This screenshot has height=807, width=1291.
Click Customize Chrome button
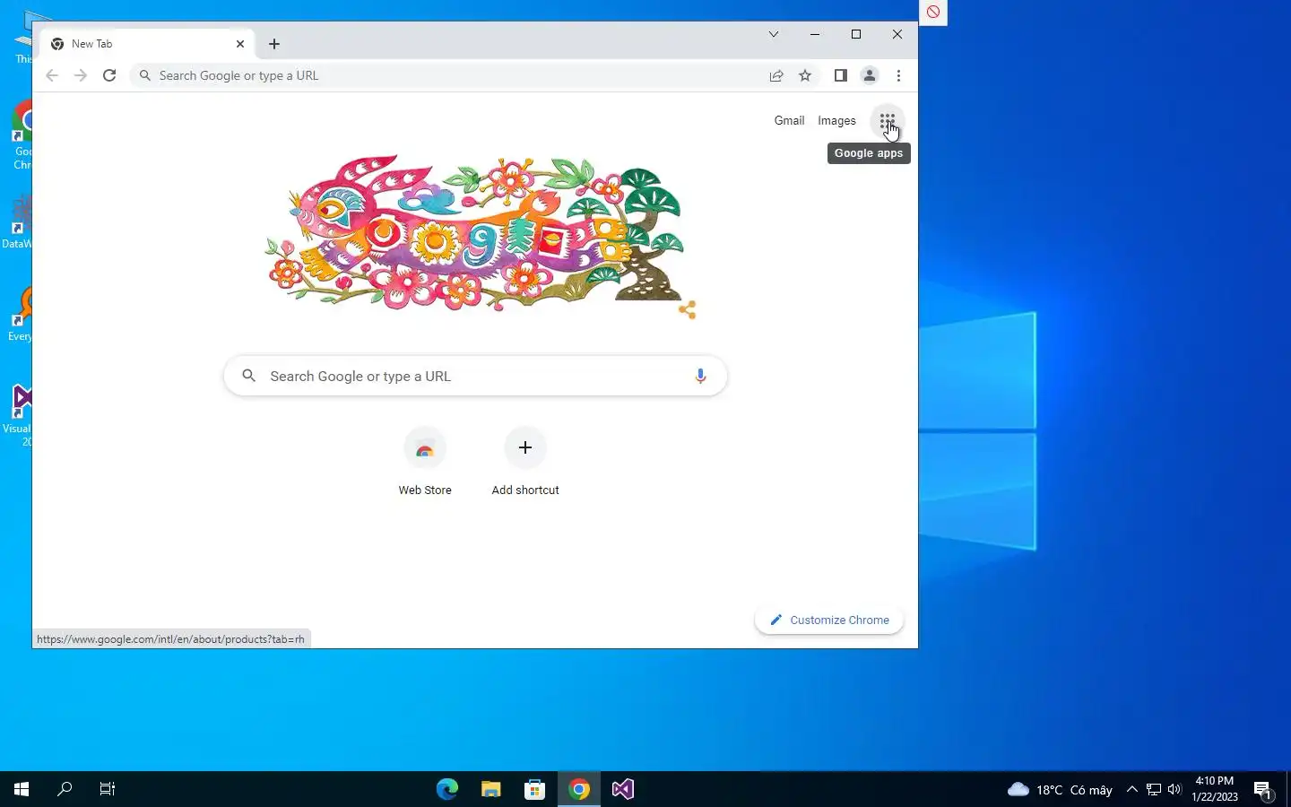tap(829, 620)
